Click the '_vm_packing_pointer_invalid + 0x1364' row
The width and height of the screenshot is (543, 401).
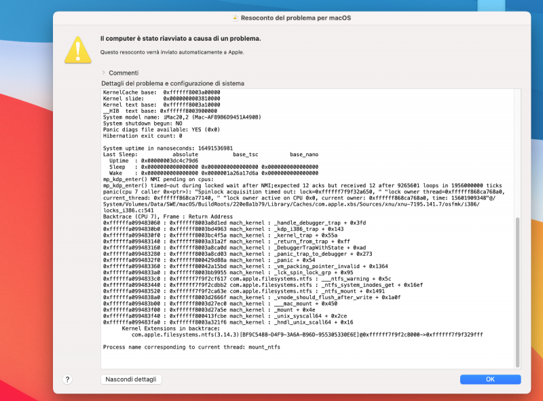pos(246,266)
